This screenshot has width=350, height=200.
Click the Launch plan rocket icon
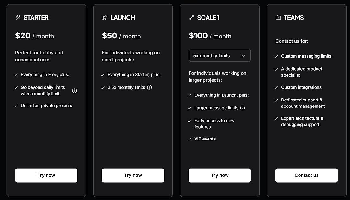coord(105,18)
